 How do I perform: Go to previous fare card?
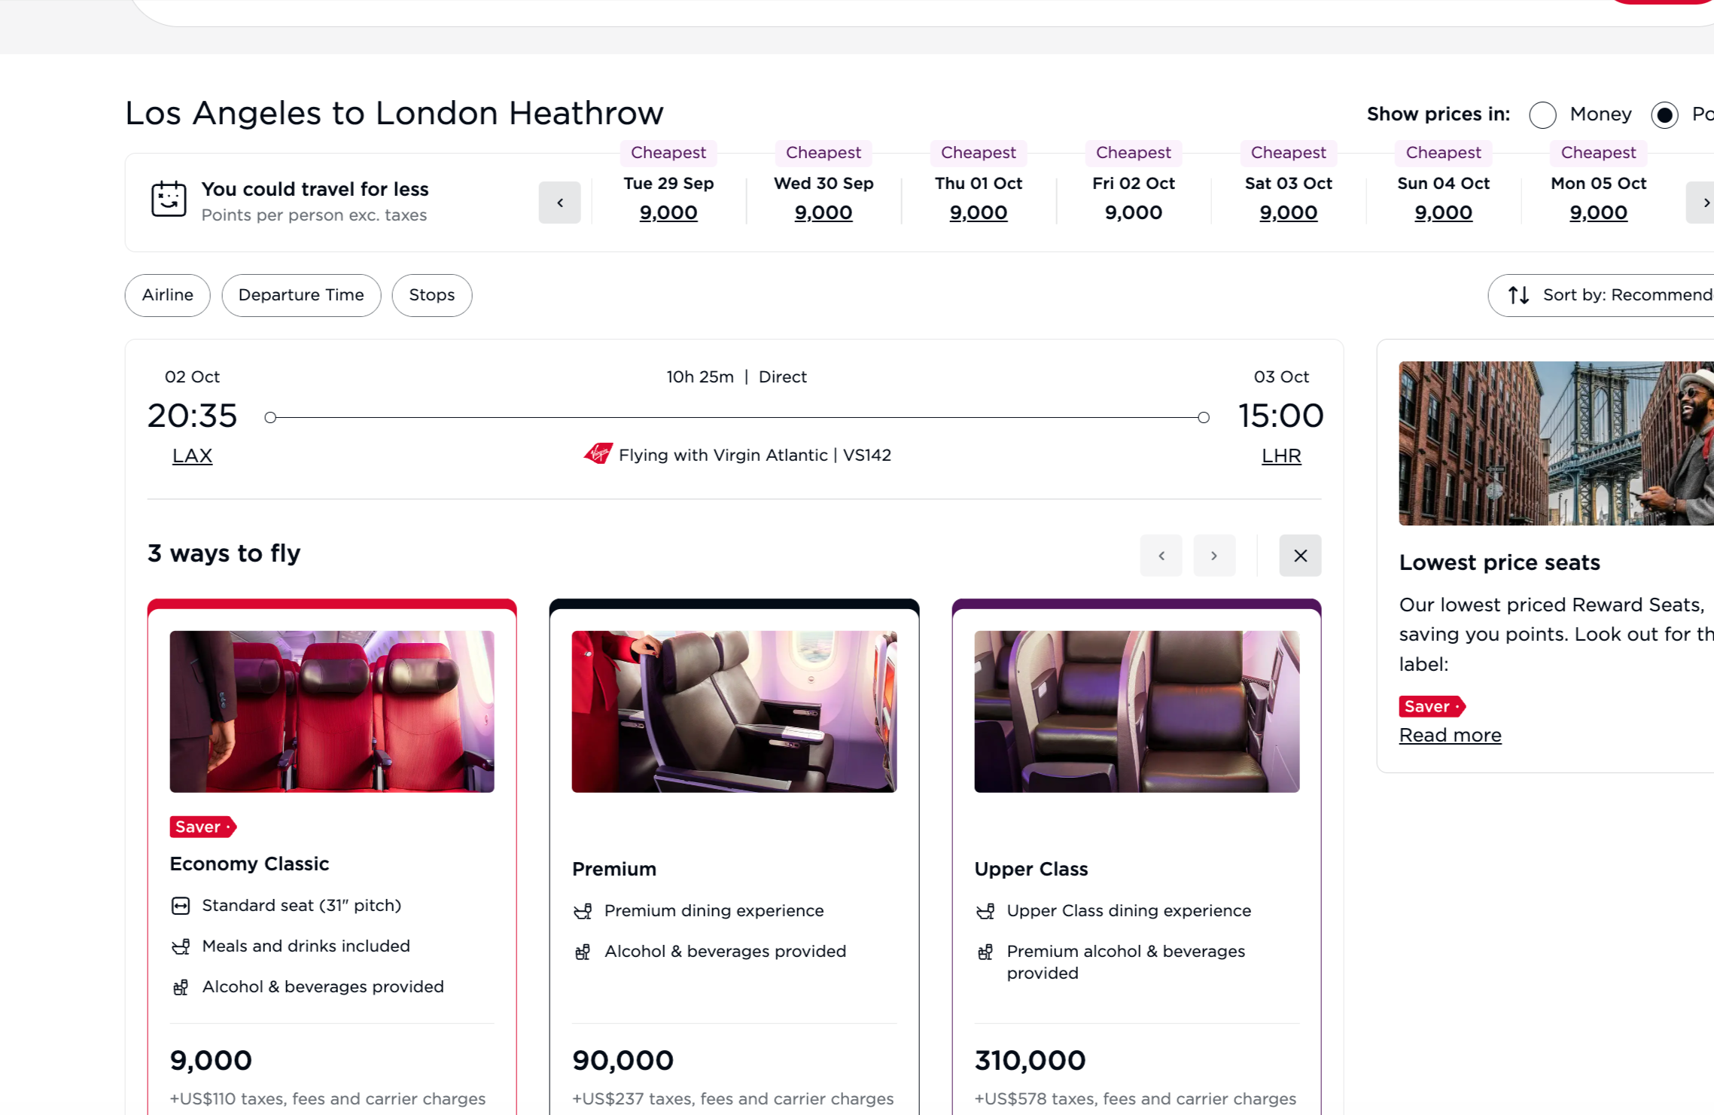(1161, 556)
